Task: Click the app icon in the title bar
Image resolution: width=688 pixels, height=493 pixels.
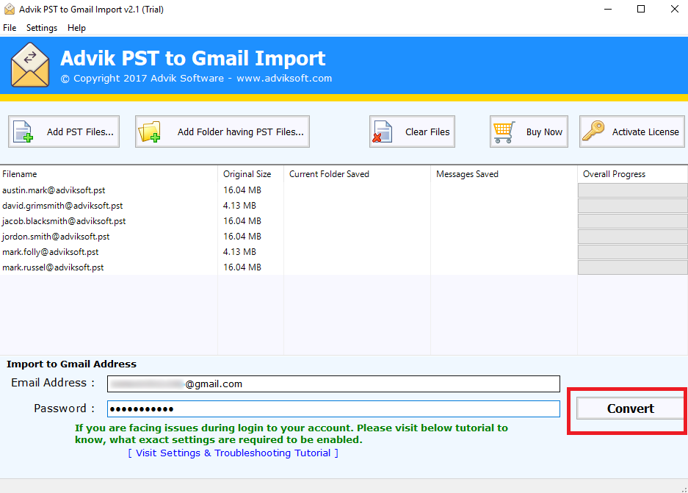Action: click(x=10, y=9)
